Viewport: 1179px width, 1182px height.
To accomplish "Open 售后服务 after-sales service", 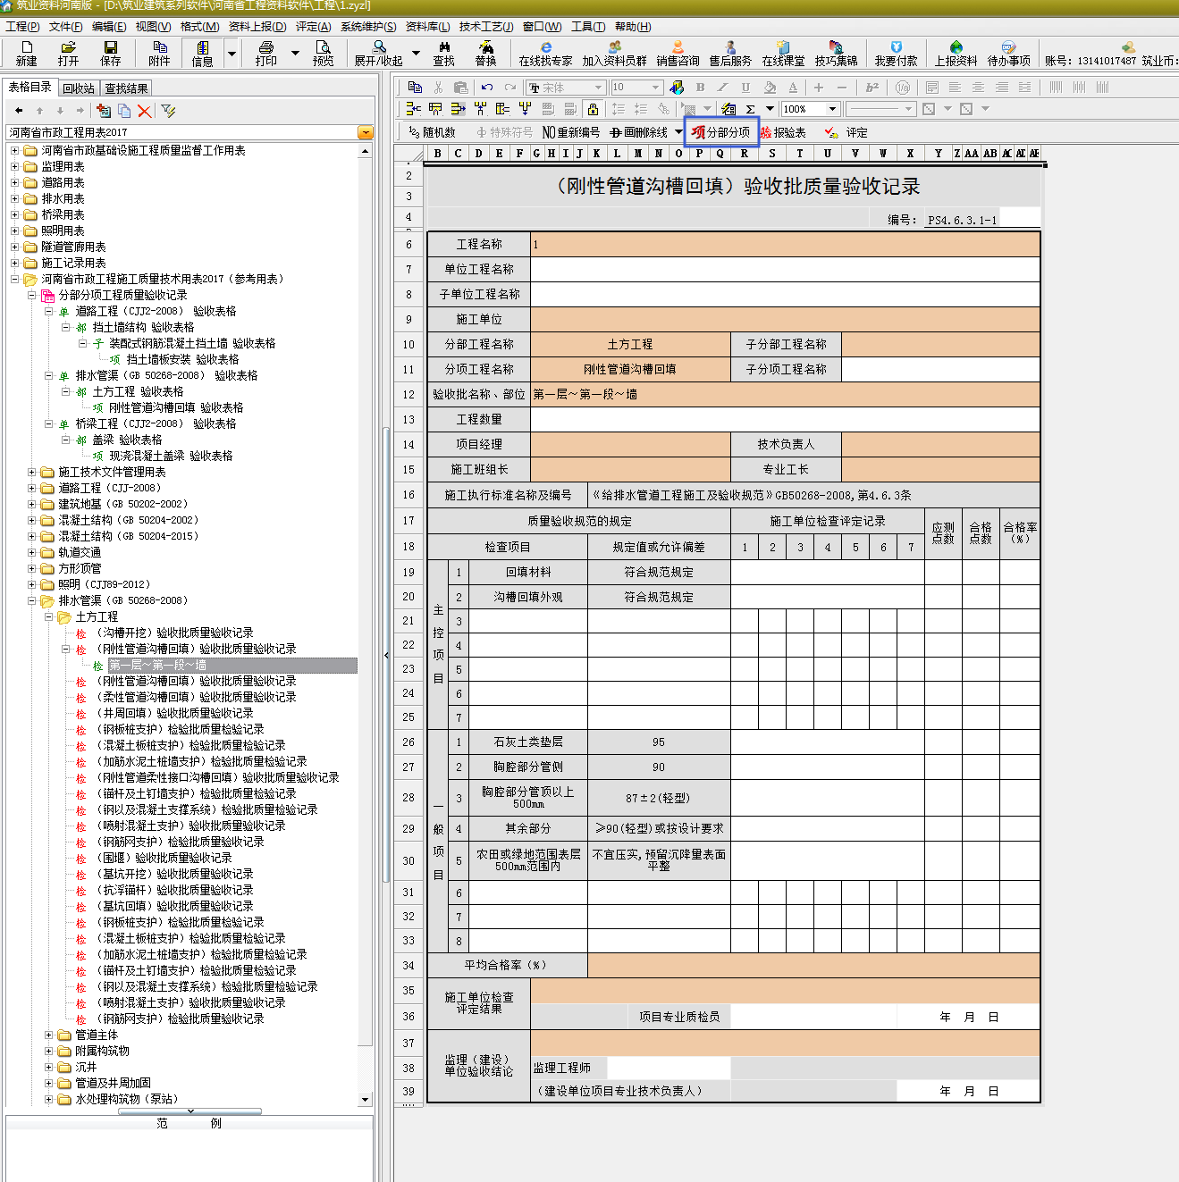I will 730,54.
